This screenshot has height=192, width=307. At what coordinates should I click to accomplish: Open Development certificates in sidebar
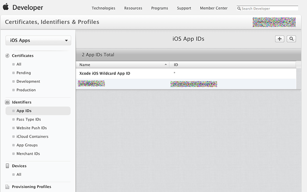[x=28, y=82]
